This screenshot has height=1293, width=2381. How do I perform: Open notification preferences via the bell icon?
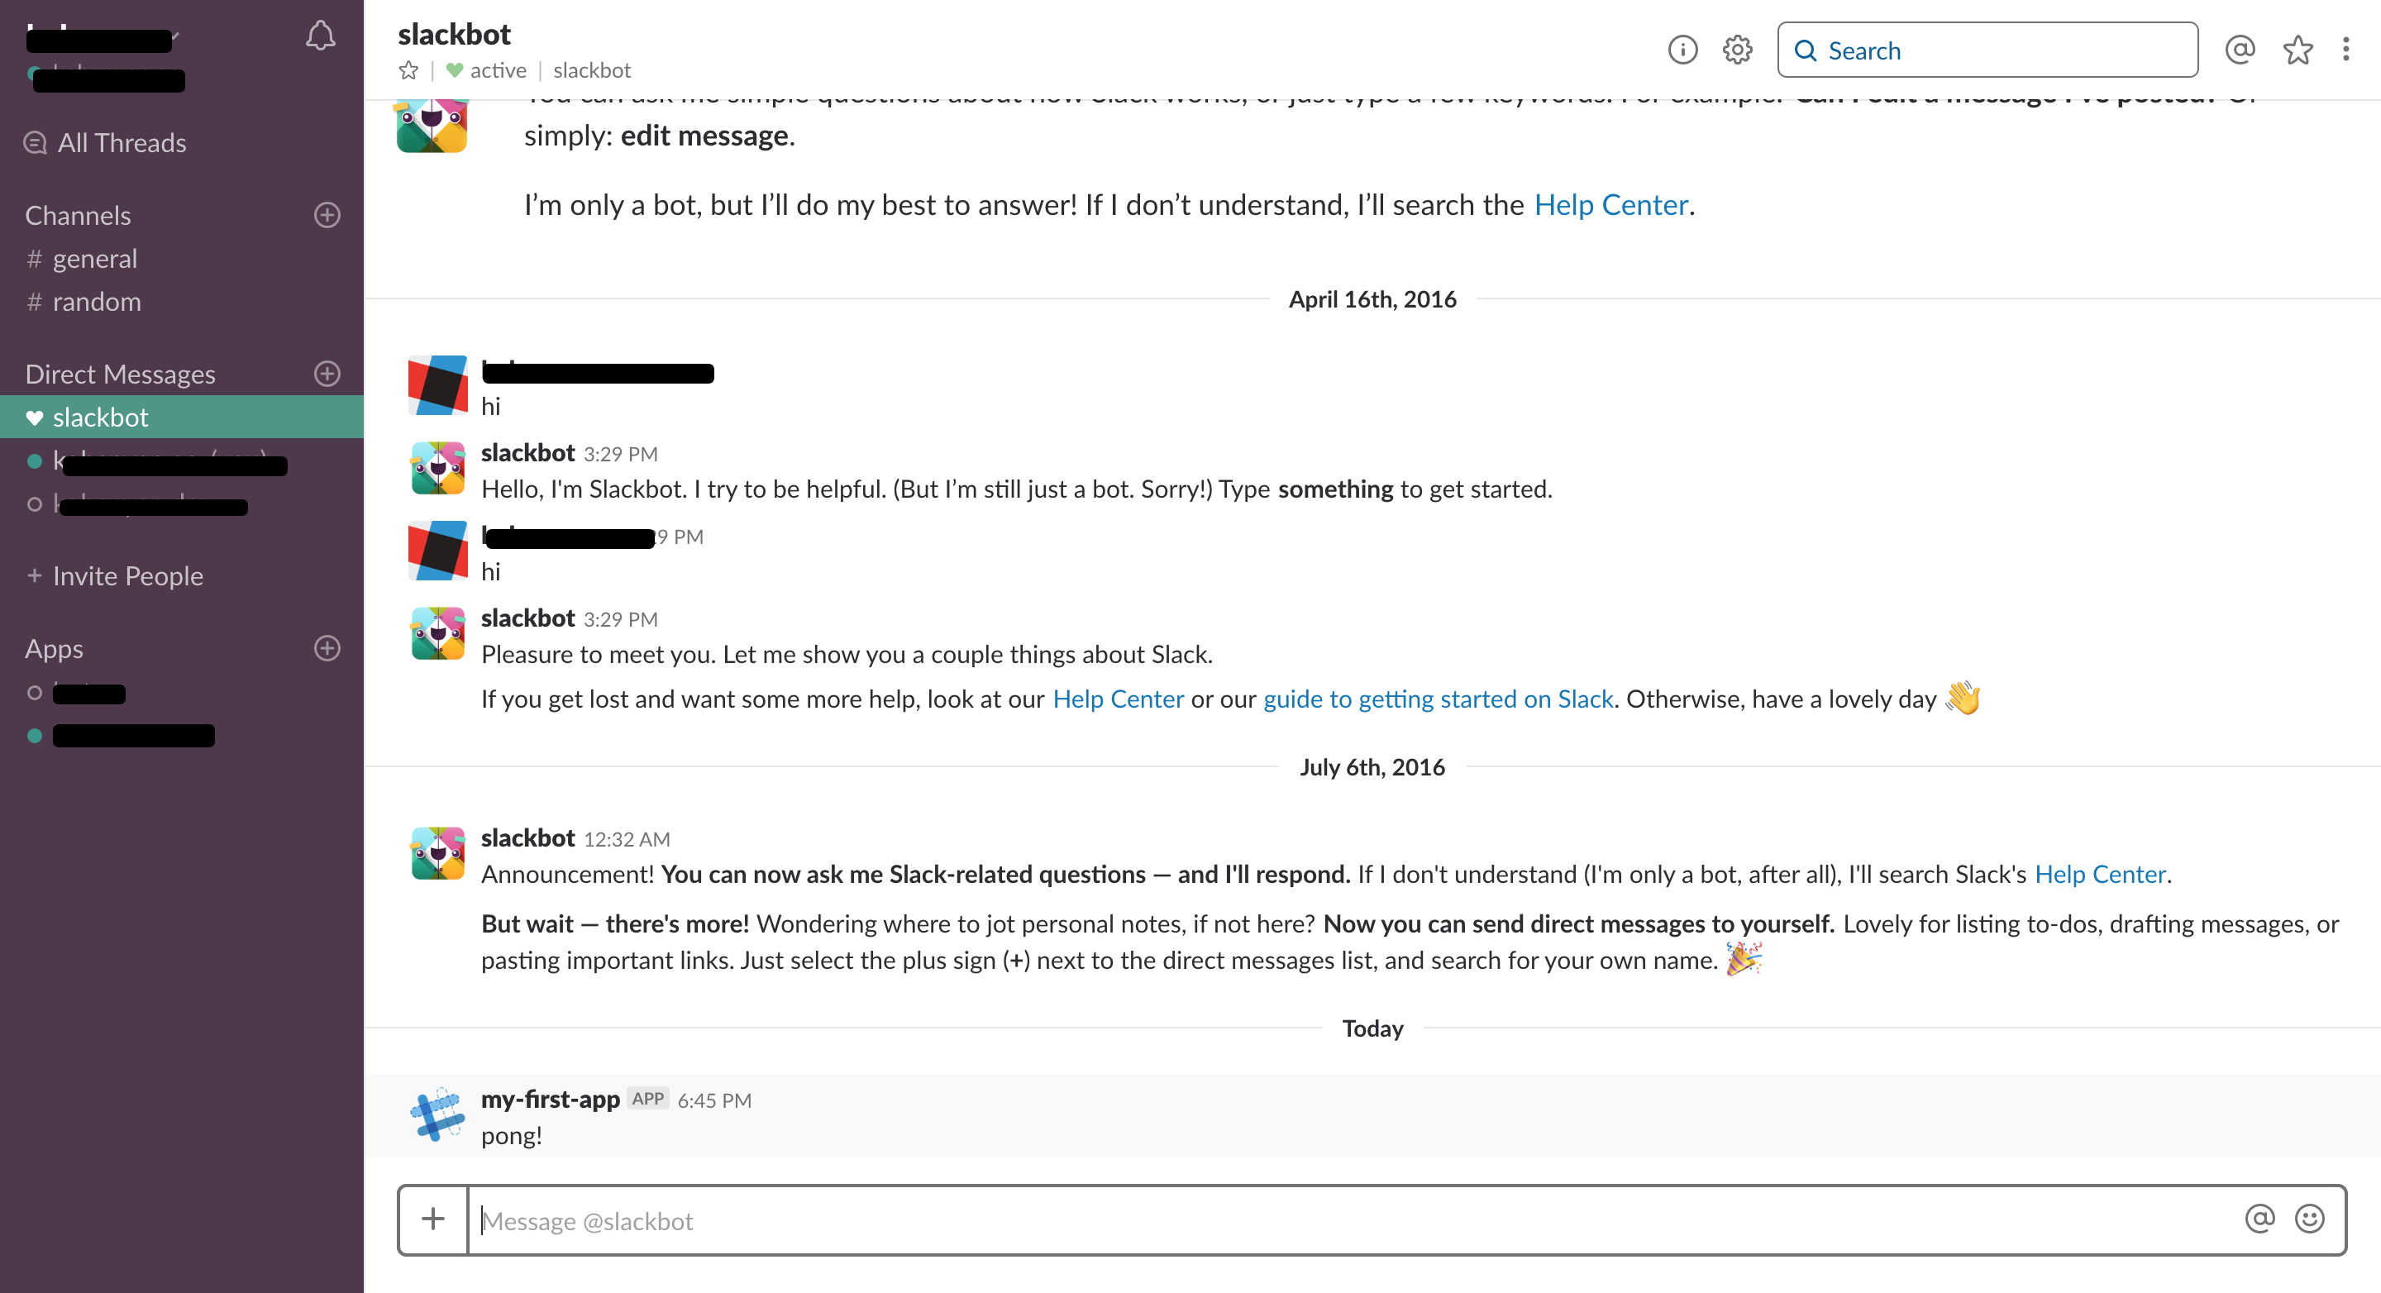click(318, 35)
